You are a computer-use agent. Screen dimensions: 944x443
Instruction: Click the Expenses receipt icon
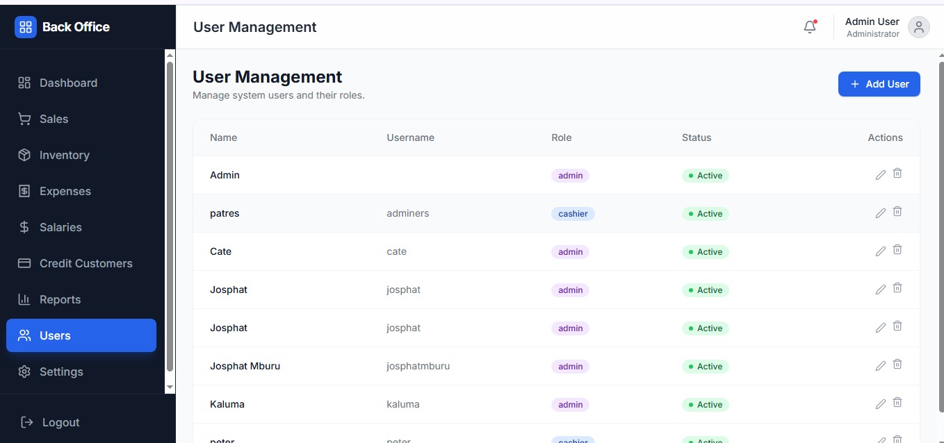click(24, 191)
